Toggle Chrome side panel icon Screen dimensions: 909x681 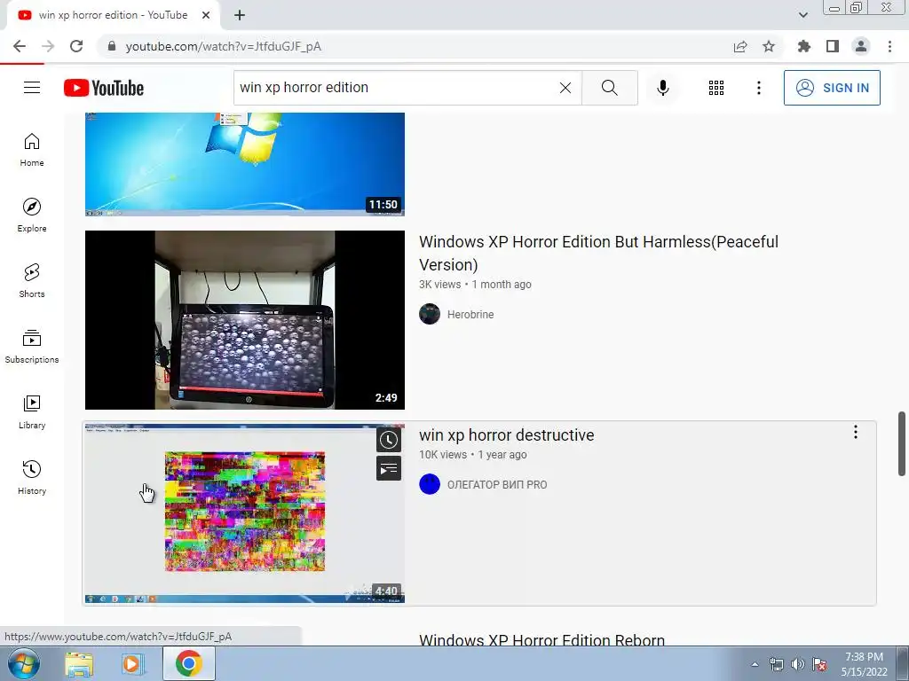[833, 46]
